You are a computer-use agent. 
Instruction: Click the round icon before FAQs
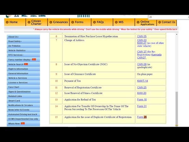pyautogui.click(x=94, y=22)
